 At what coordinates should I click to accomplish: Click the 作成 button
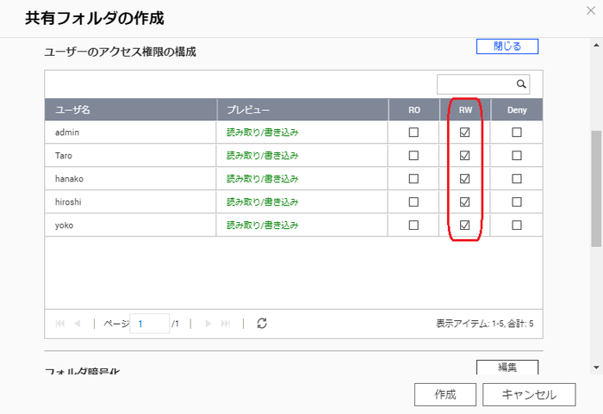click(445, 394)
